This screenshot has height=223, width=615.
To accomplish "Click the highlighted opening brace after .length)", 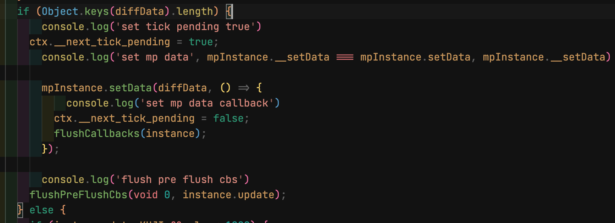I will (229, 11).
